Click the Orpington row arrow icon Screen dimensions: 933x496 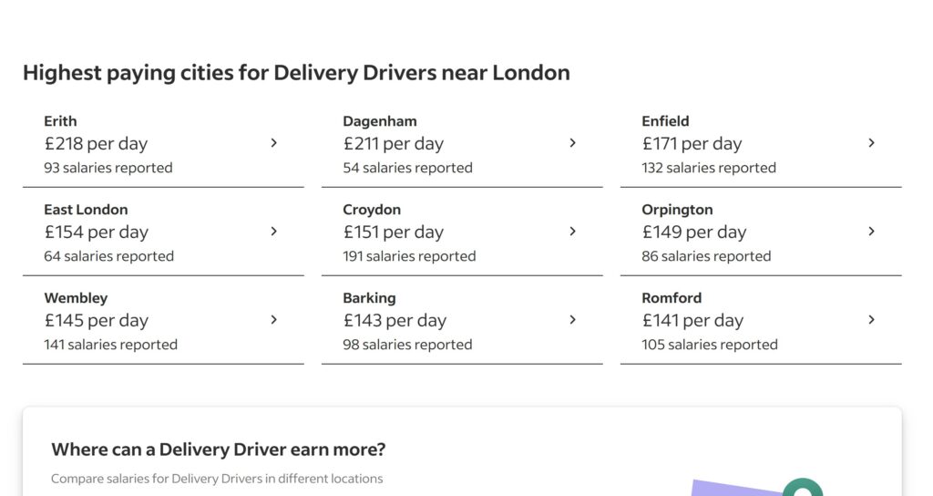pyautogui.click(x=871, y=231)
